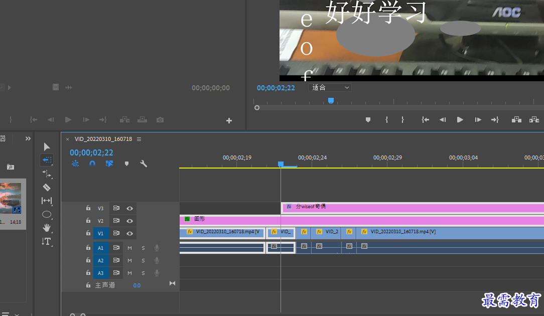The height and width of the screenshot is (316, 544).
Task: Open source monitor button editor plus
Action: (229, 121)
